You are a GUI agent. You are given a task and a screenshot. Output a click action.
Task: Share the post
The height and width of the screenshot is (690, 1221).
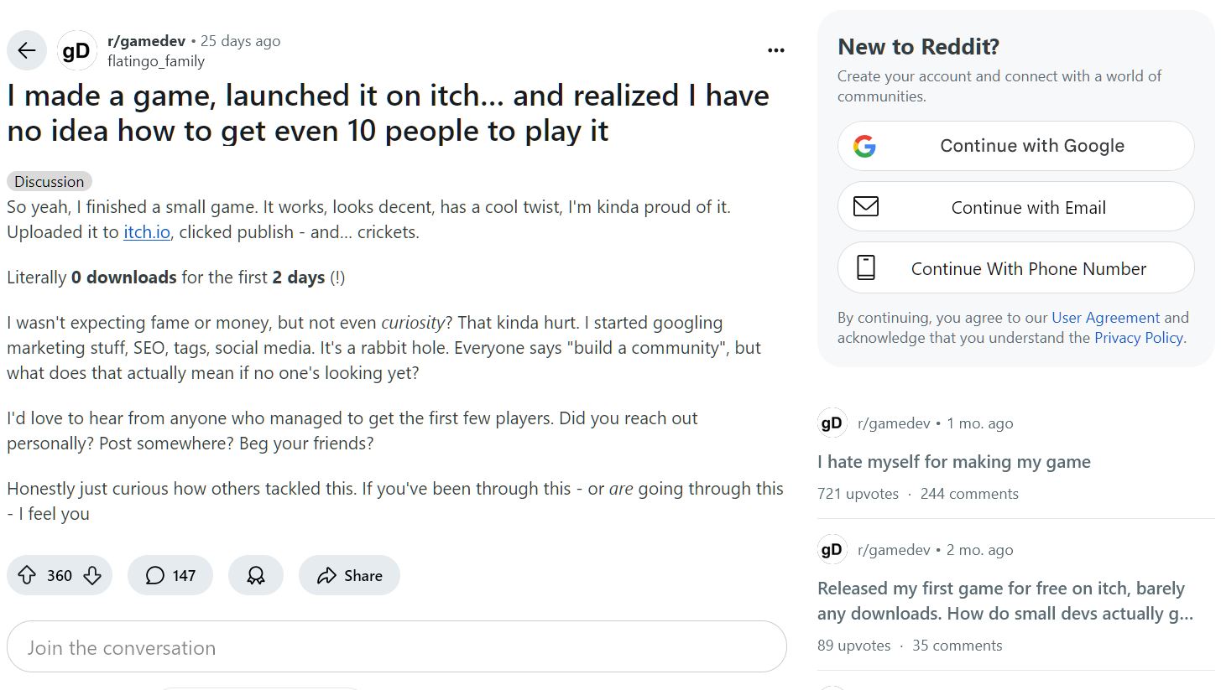click(349, 575)
